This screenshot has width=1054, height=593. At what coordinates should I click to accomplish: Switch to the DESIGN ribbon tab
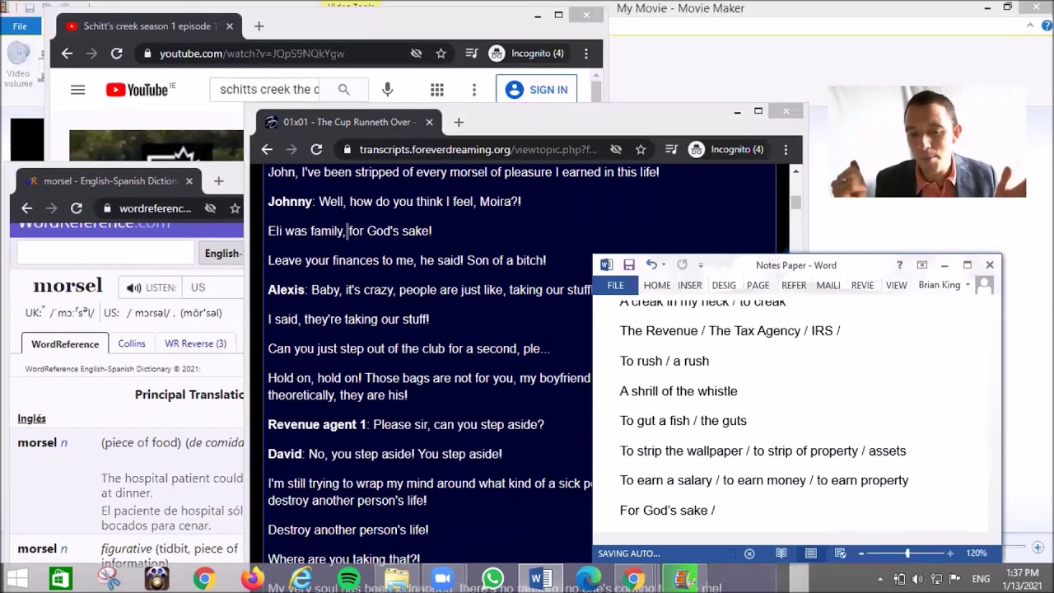click(724, 285)
